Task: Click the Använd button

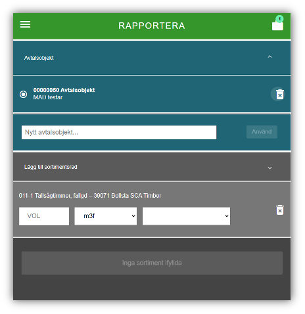Action: (262, 132)
